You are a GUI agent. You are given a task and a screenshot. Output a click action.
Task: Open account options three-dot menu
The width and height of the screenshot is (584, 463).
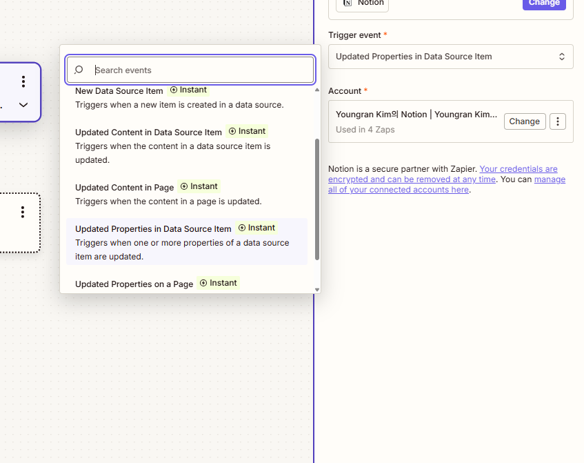pos(558,121)
